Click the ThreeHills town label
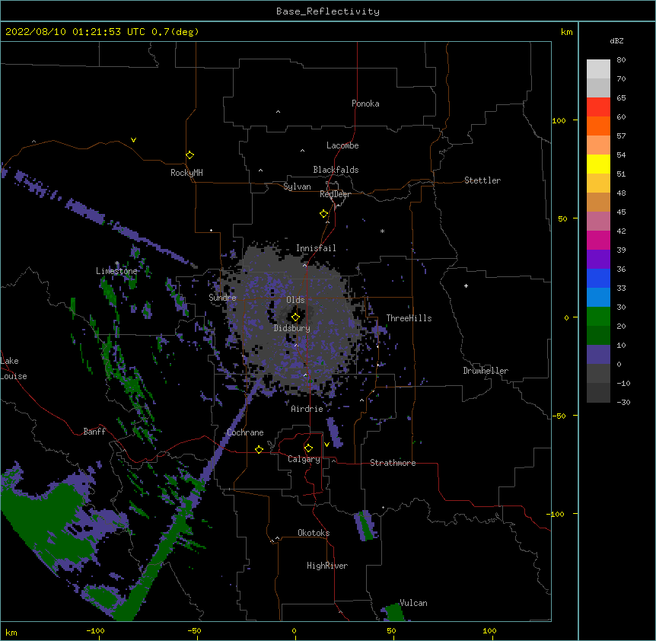 409,318
